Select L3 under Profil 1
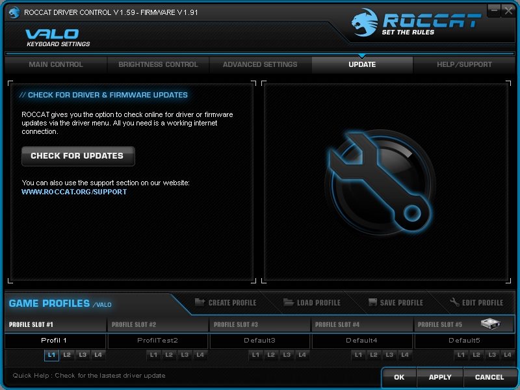The height and width of the screenshot is (390, 520). coord(83,355)
